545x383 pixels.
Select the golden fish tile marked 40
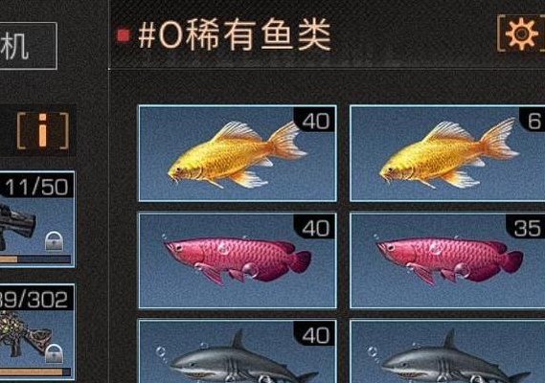click(x=238, y=153)
